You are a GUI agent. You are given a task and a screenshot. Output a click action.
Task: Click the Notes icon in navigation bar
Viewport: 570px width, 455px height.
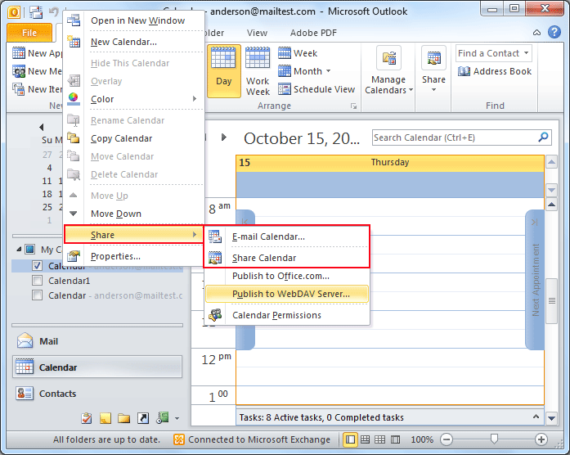pos(105,418)
